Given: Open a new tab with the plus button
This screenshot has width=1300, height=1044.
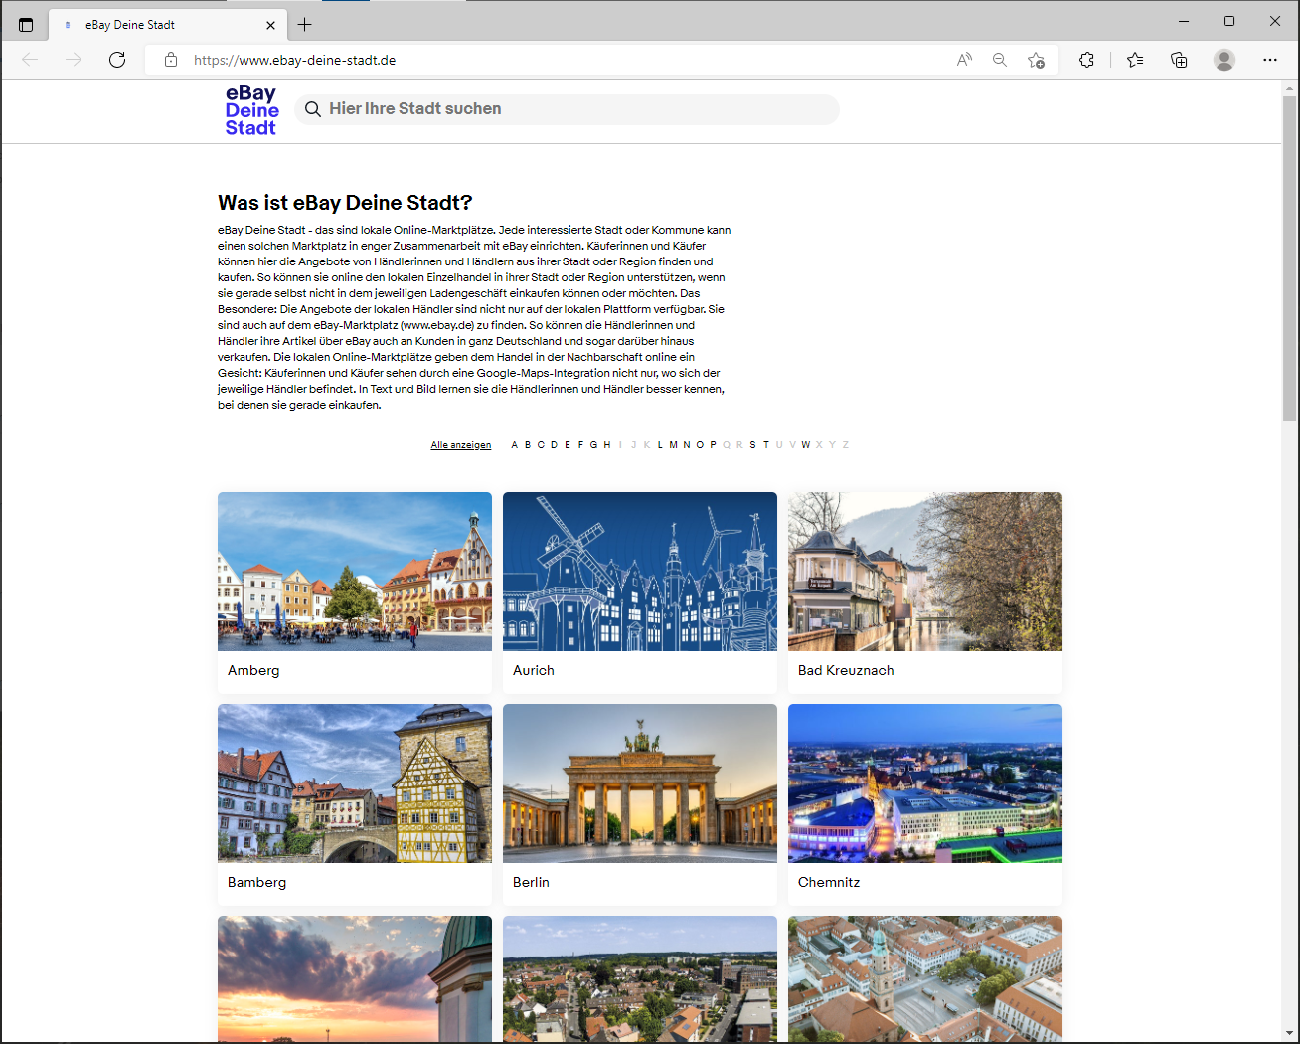Looking at the screenshot, I should (305, 24).
